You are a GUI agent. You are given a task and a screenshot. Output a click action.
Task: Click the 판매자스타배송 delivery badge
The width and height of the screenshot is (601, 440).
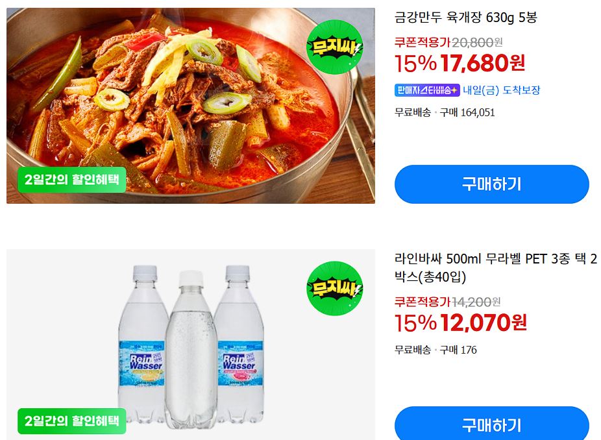[427, 90]
